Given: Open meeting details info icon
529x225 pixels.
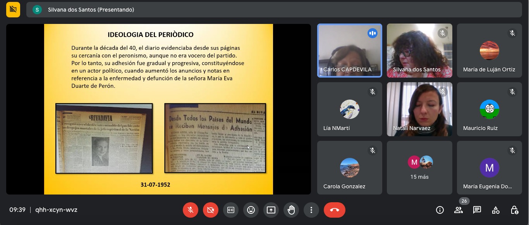Looking at the screenshot, I should point(440,210).
